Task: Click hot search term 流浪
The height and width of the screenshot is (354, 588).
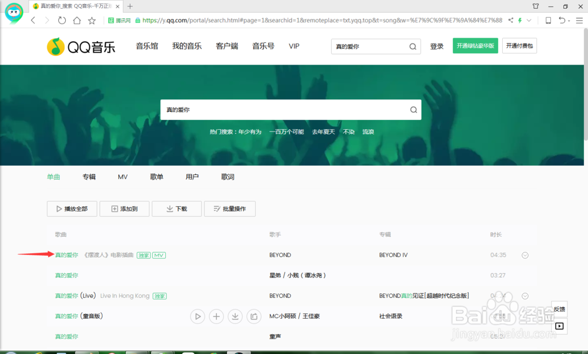Action: (368, 132)
